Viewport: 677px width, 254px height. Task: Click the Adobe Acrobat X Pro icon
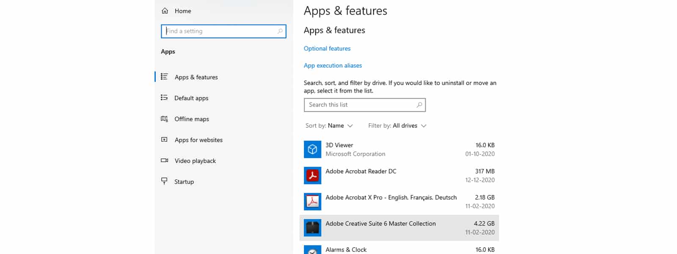[x=313, y=202]
